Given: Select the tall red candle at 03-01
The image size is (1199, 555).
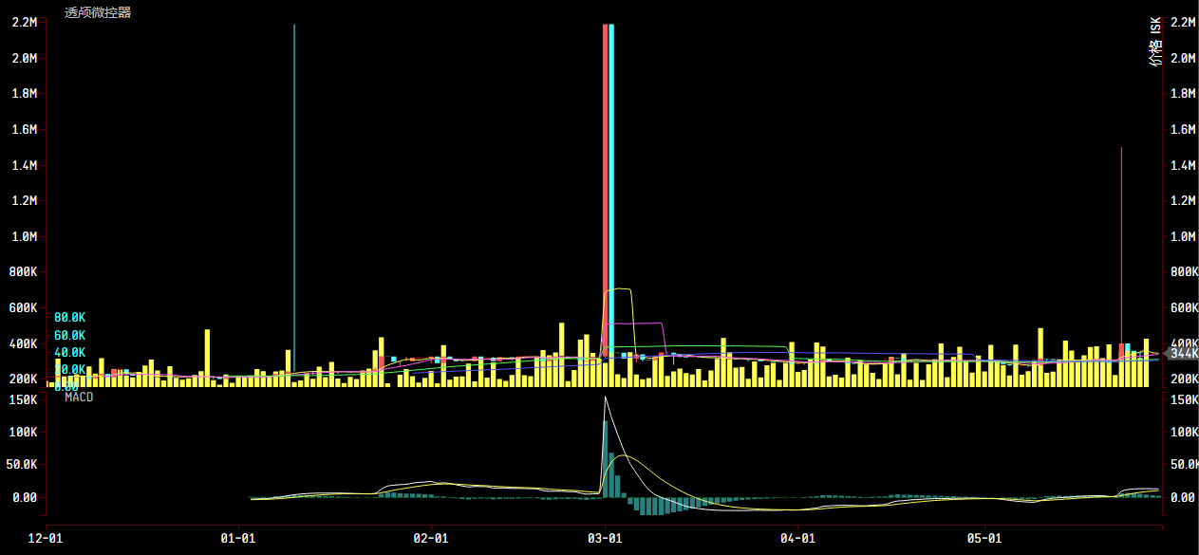Looking at the screenshot, I should point(605,190).
